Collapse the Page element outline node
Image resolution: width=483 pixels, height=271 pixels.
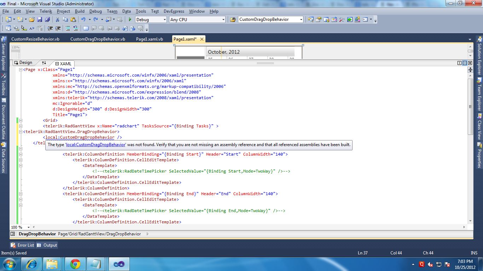pyautogui.click(x=21, y=70)
